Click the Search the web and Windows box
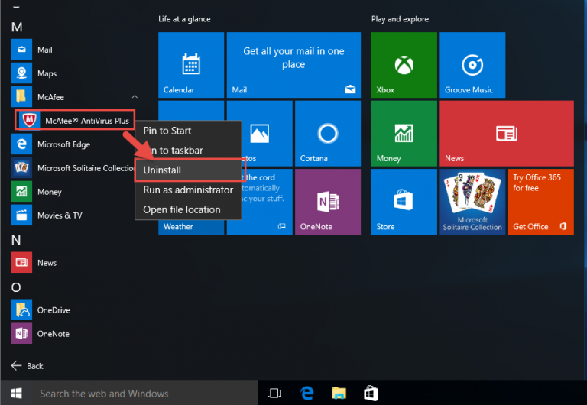587x405 pixels. pyautogui.click(x=145, y=393)
